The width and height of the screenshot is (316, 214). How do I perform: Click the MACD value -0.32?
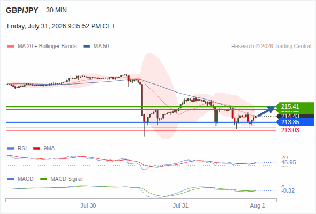point(288,190)
